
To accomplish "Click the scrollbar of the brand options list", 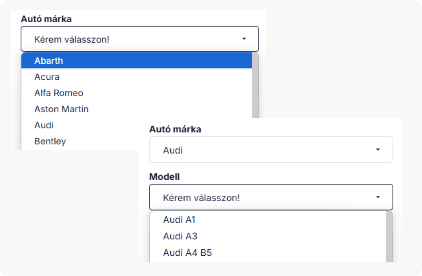I will pos(255,86).
